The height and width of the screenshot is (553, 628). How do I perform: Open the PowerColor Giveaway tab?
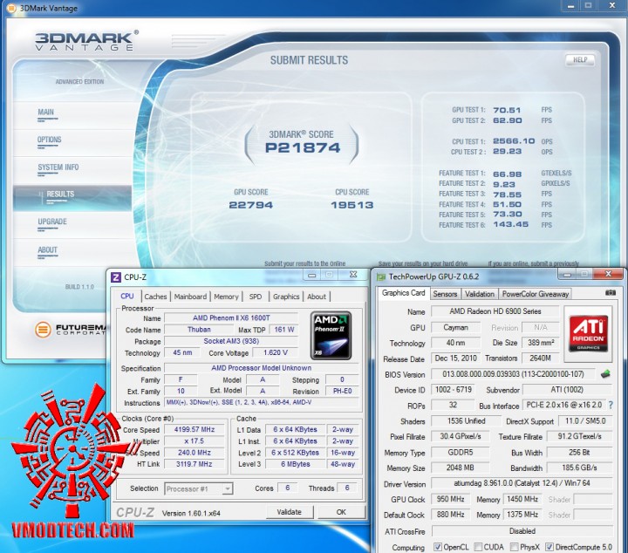tap(535, 294)
